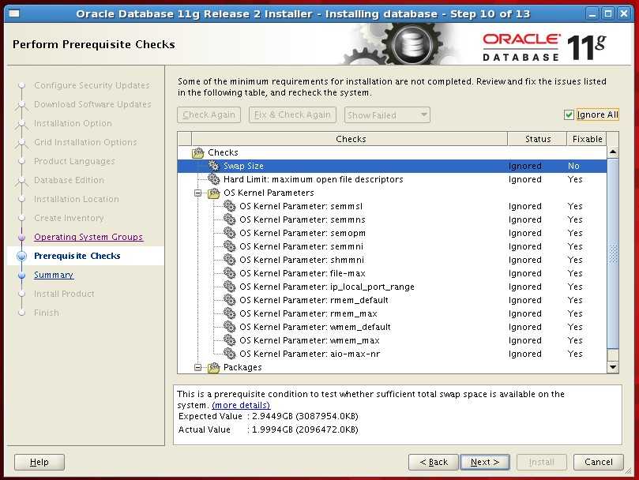Open the Show Failed dropdown
The image size is (639, 480).
[387, 115]
